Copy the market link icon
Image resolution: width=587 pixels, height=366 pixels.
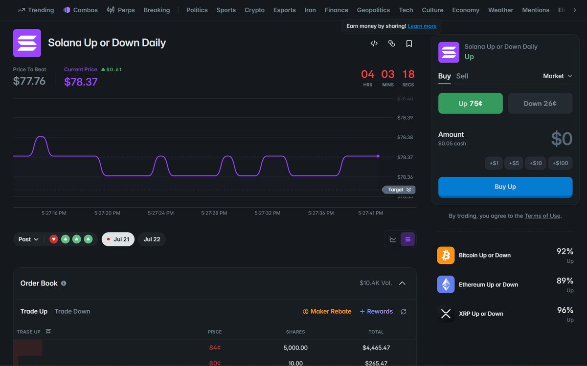tap(391, 43)
